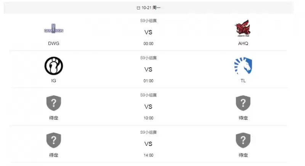Viewport: 305px width, 166px height.
Task: Click the DWG team name
Action: coord(54,43)
